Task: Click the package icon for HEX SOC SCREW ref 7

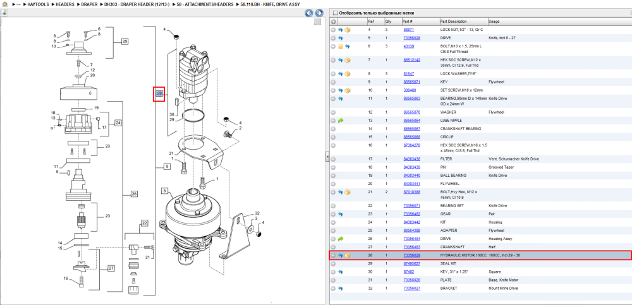Action: click(347, 60)
